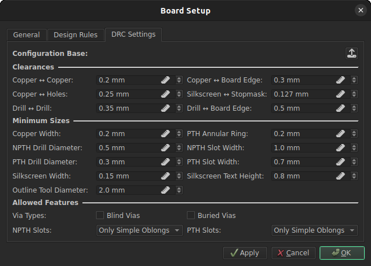Open the ruler icon for PTH Slot Width
371x266 pixels.
pos(341,162)
